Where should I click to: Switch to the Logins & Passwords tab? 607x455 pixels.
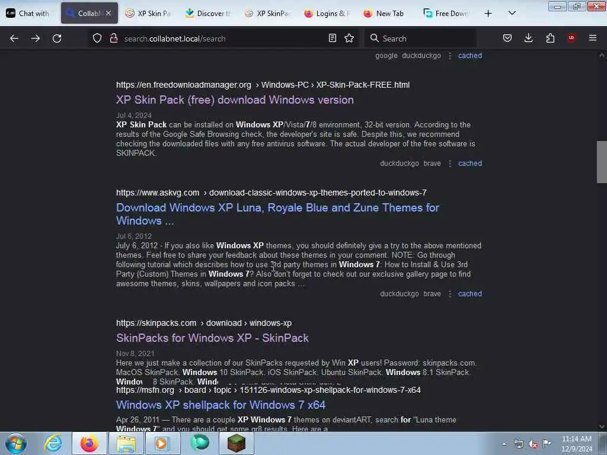point(327,13)
